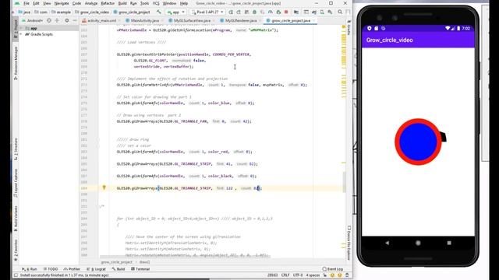This screenshot has height=280, width=499.
Task: Open the TODO tool window
Action: (x=51, y=269)
